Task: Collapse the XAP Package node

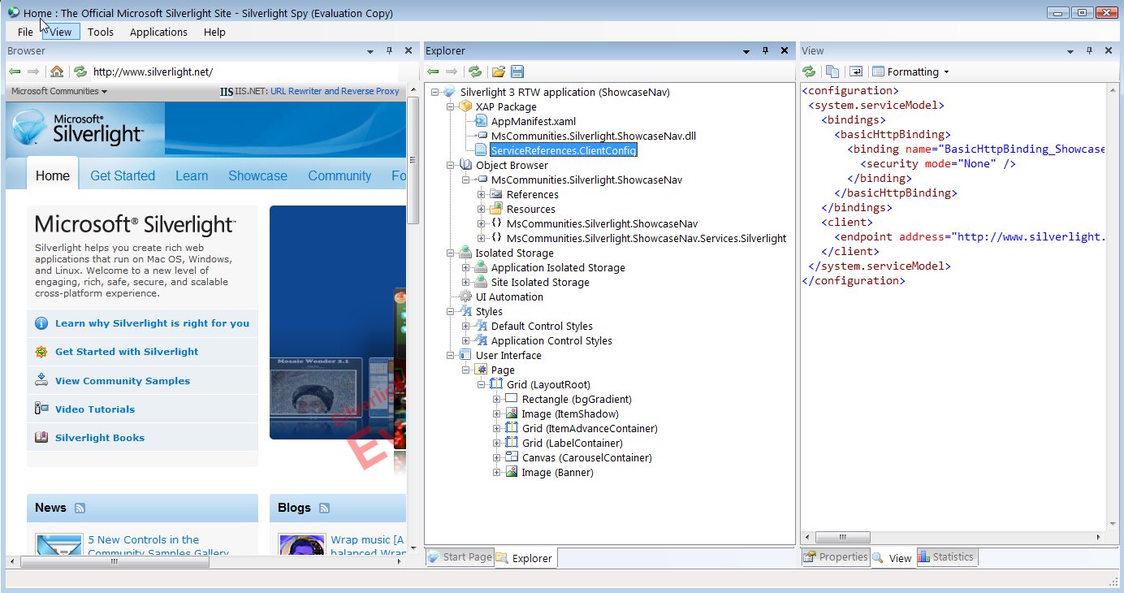Action: coord(451,106)
